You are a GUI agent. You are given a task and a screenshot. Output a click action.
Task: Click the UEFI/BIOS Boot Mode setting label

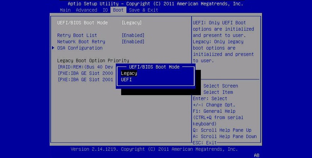click(82, 23)
